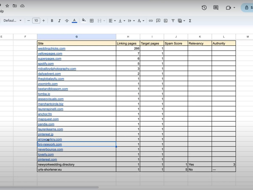Select the Authority header cell
This screenshot has height=190, width=253.
click(224, 43)
